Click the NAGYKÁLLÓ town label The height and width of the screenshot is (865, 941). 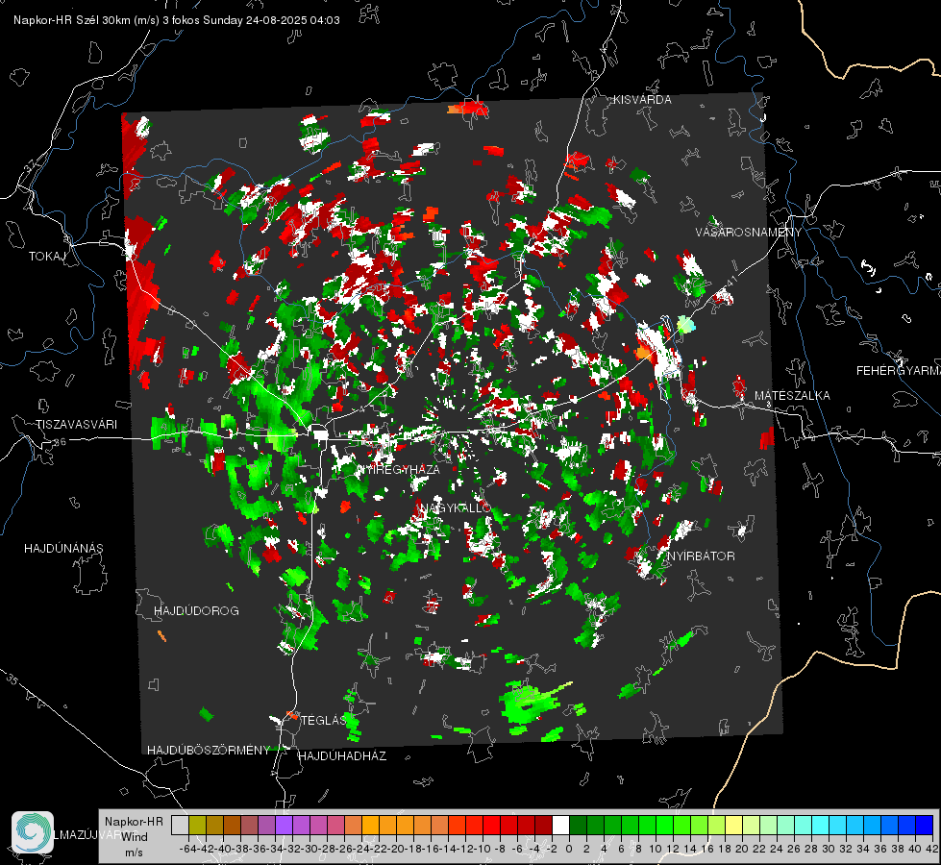456,507
